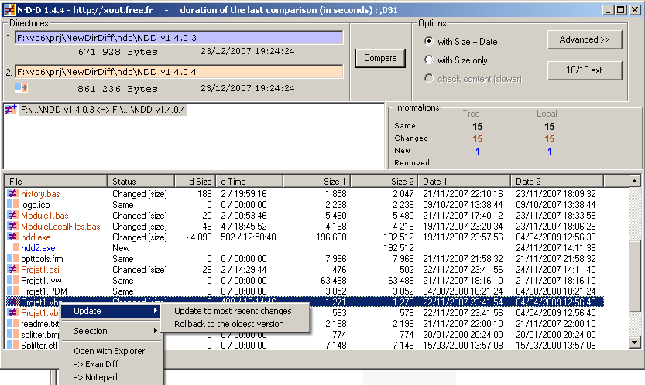Click the new-file icon next to ndd2.exe
Viewport: 645px width, 385px height.
pyautogui.click(x=15, y=247)
